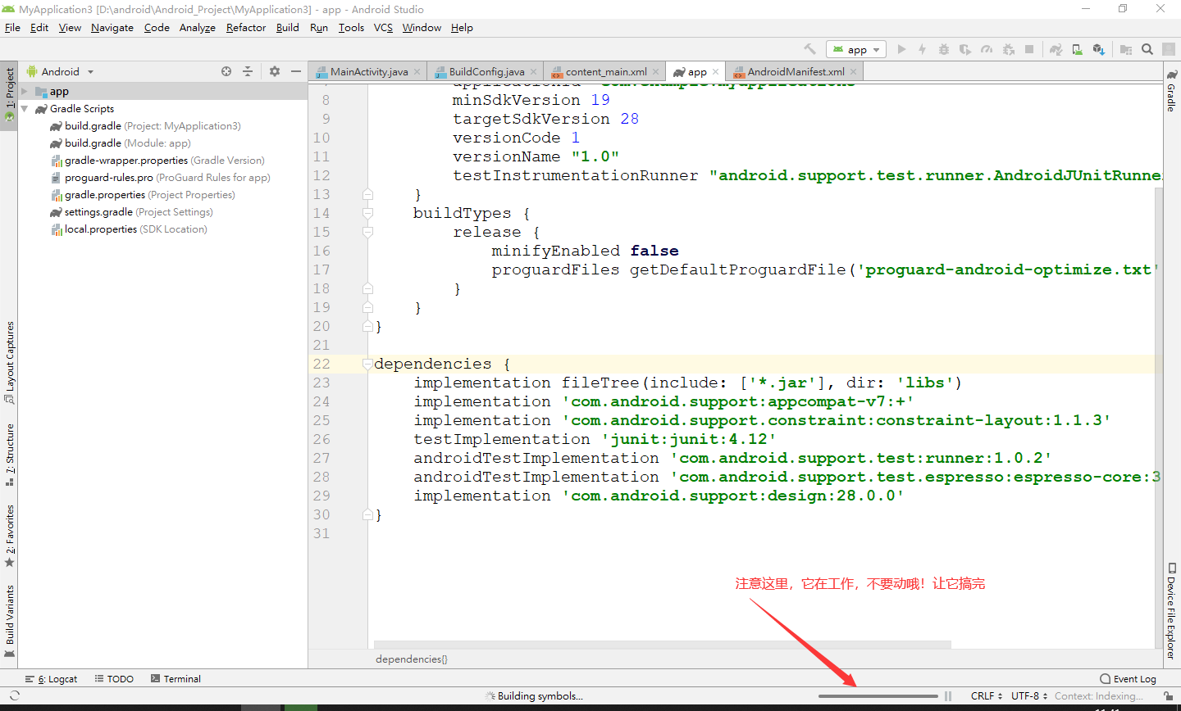Toggle the Device File Explorer window
Image resolution: width=1181 pixels, height=711 pixels.
[1172, 610]
